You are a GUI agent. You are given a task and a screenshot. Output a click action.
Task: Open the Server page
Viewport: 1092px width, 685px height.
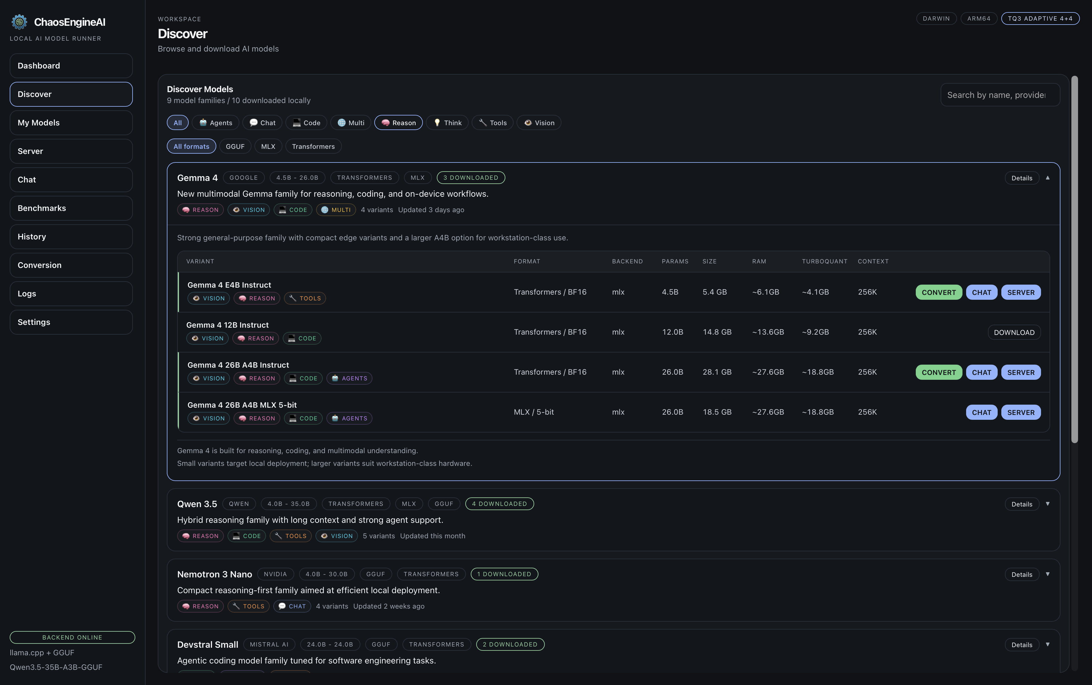(x=71, y=151)
